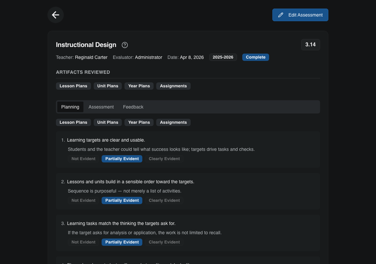376x264 pixels.
Task: Click the Year Plans chip below the tabs
Action: [139, 122]
